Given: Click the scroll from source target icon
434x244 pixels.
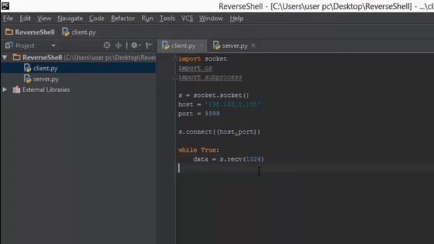Looking at the screenshot, I should click(107, 45).
